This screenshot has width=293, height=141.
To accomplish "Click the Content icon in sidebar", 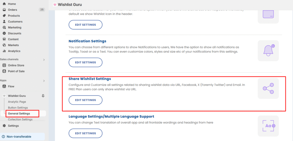I will pyautogui.click(x=4, y=39).
